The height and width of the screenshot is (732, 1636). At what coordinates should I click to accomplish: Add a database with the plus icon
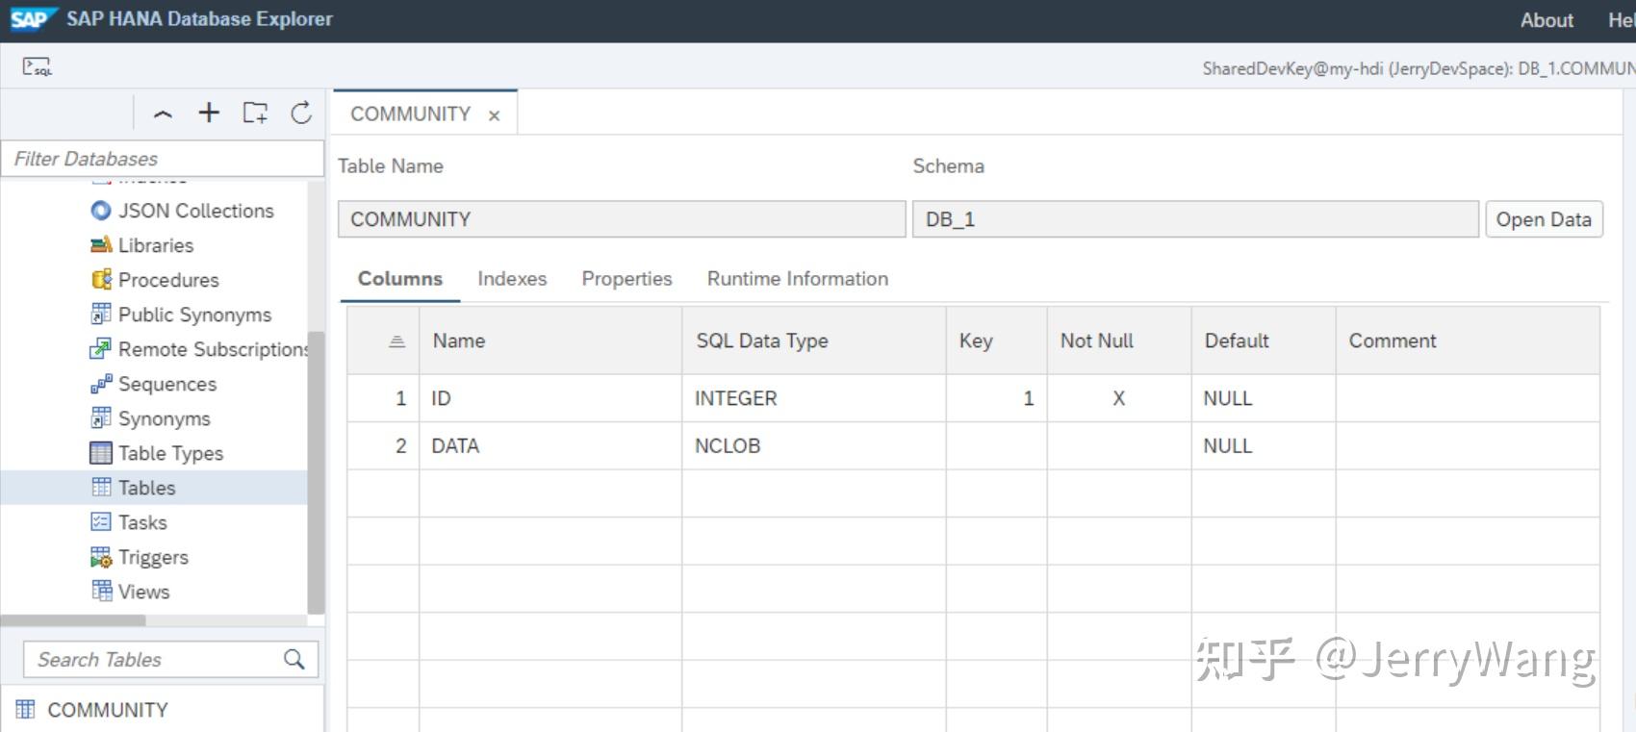(209, 113)
